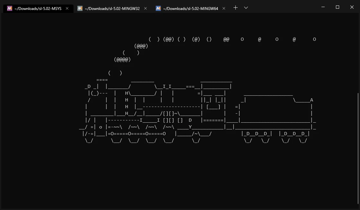360x210 pixels.
Task: Close the sl-5.02-MSYS tab
Action: [67, 8]
